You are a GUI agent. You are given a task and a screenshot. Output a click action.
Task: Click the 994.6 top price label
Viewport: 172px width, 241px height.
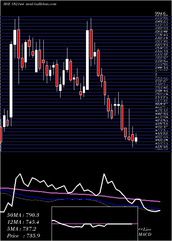tap(161, 14)
